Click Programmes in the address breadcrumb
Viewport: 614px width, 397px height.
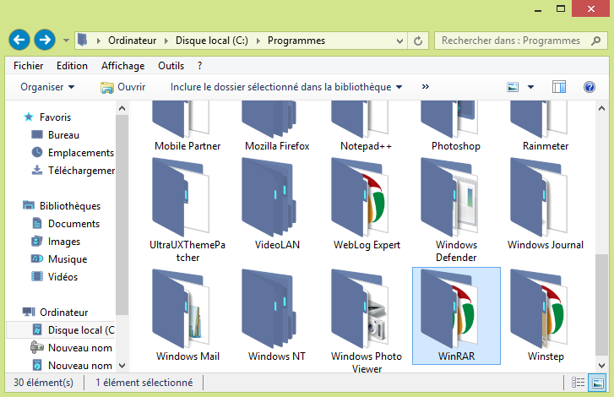(296, 41)
